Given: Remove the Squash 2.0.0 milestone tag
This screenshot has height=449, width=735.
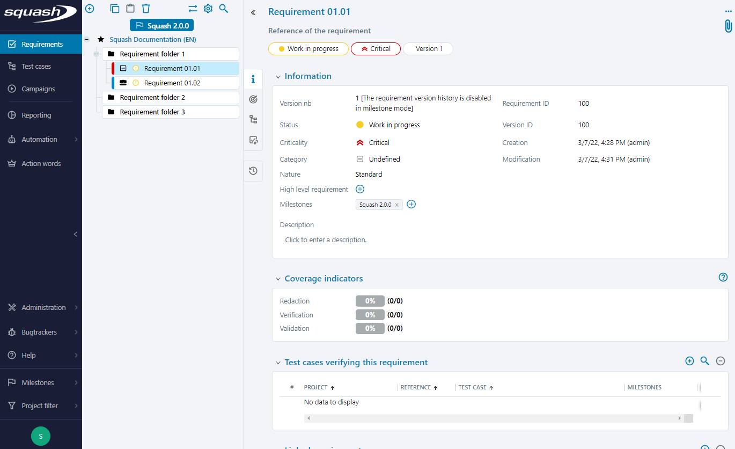Looking at the screenshot, I should click(396, 205).
